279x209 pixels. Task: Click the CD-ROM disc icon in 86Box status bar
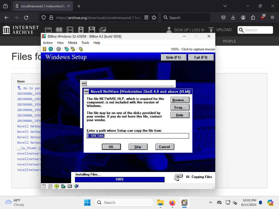[x=57, y=186]
